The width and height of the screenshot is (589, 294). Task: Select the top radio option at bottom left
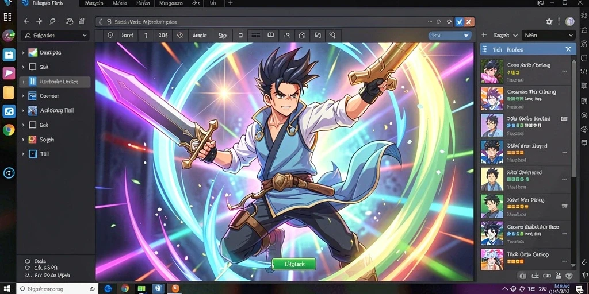(27, 261)
